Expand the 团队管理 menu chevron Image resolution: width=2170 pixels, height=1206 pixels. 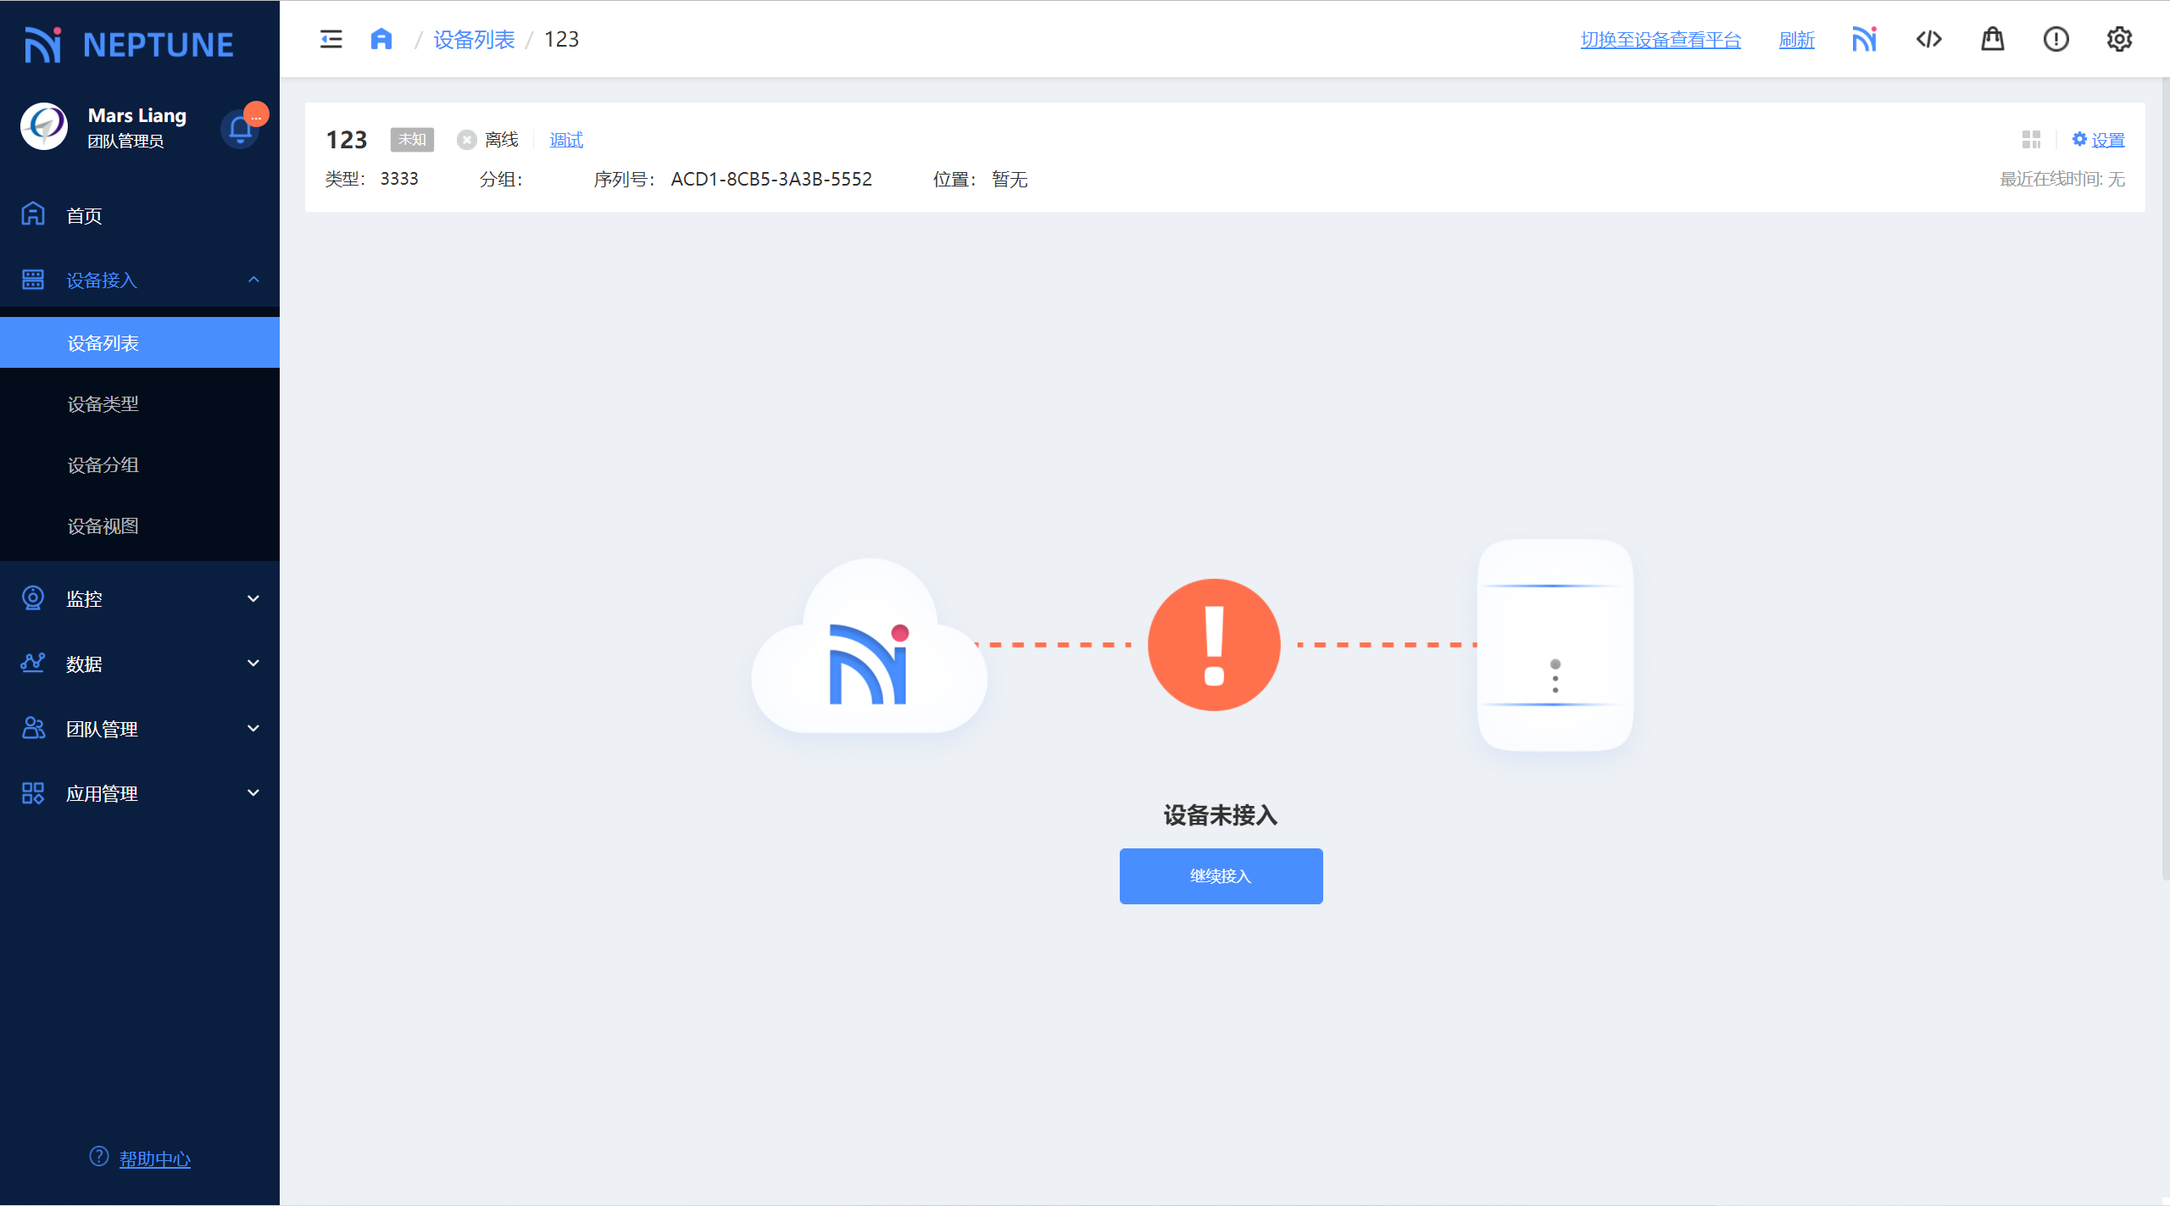point(253,728)
